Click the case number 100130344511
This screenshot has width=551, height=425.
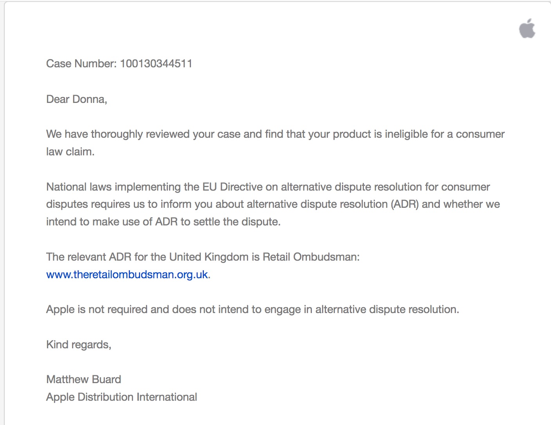tap(156, 63)
